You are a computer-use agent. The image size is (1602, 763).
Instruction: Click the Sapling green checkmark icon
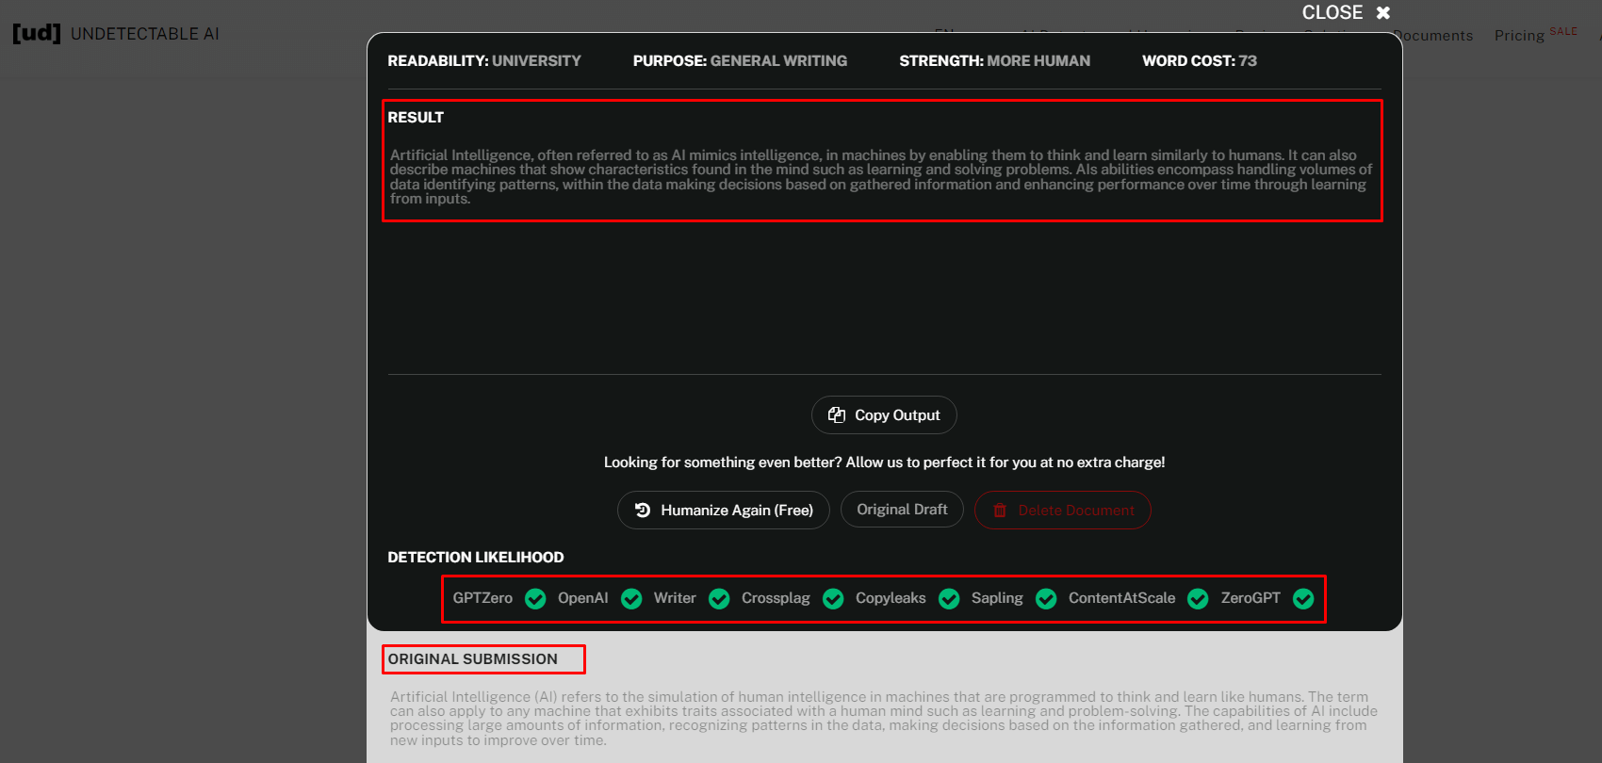(x=1046, y=599)
